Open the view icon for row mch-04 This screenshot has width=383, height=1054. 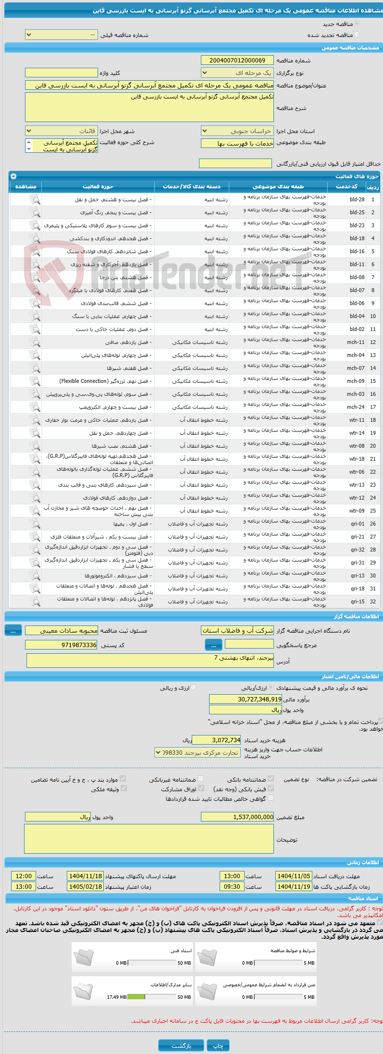point(35,355)
